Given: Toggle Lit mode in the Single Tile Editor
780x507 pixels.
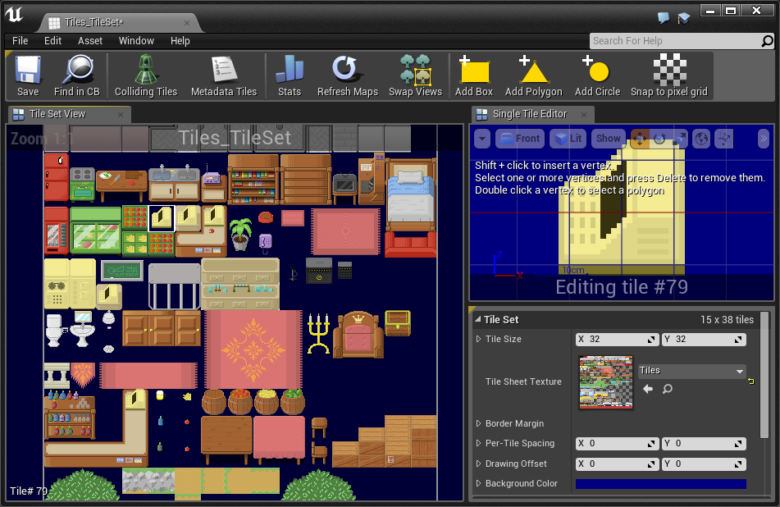Looking at the screenshot, I should tap(567, 138).
